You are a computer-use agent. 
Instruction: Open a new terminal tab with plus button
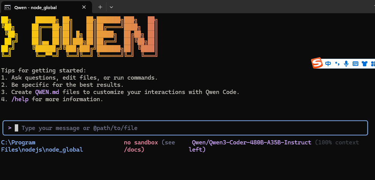pyautogui.click(x=100, y=7)
